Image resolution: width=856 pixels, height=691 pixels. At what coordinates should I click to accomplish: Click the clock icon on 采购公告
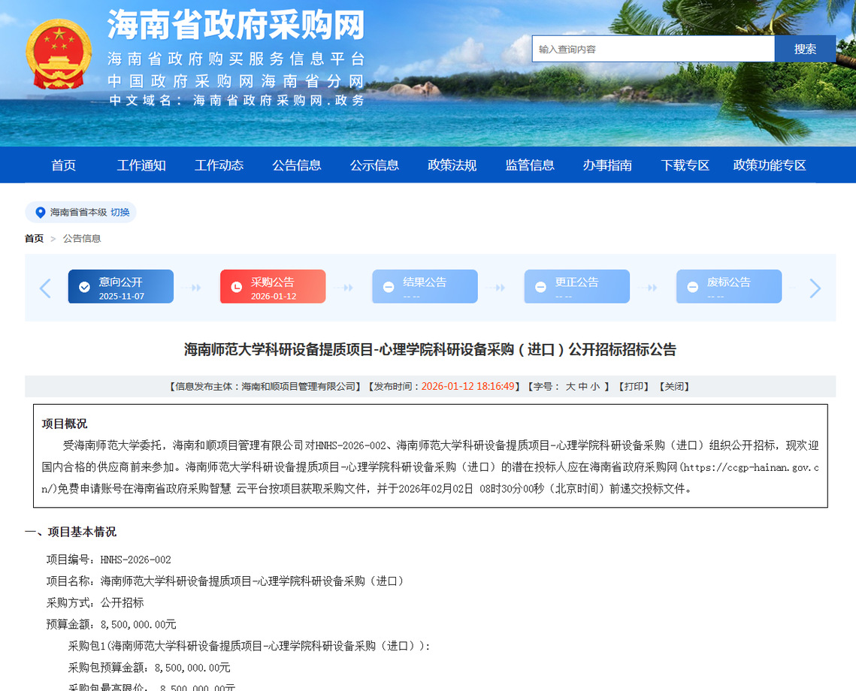[236, 287]
